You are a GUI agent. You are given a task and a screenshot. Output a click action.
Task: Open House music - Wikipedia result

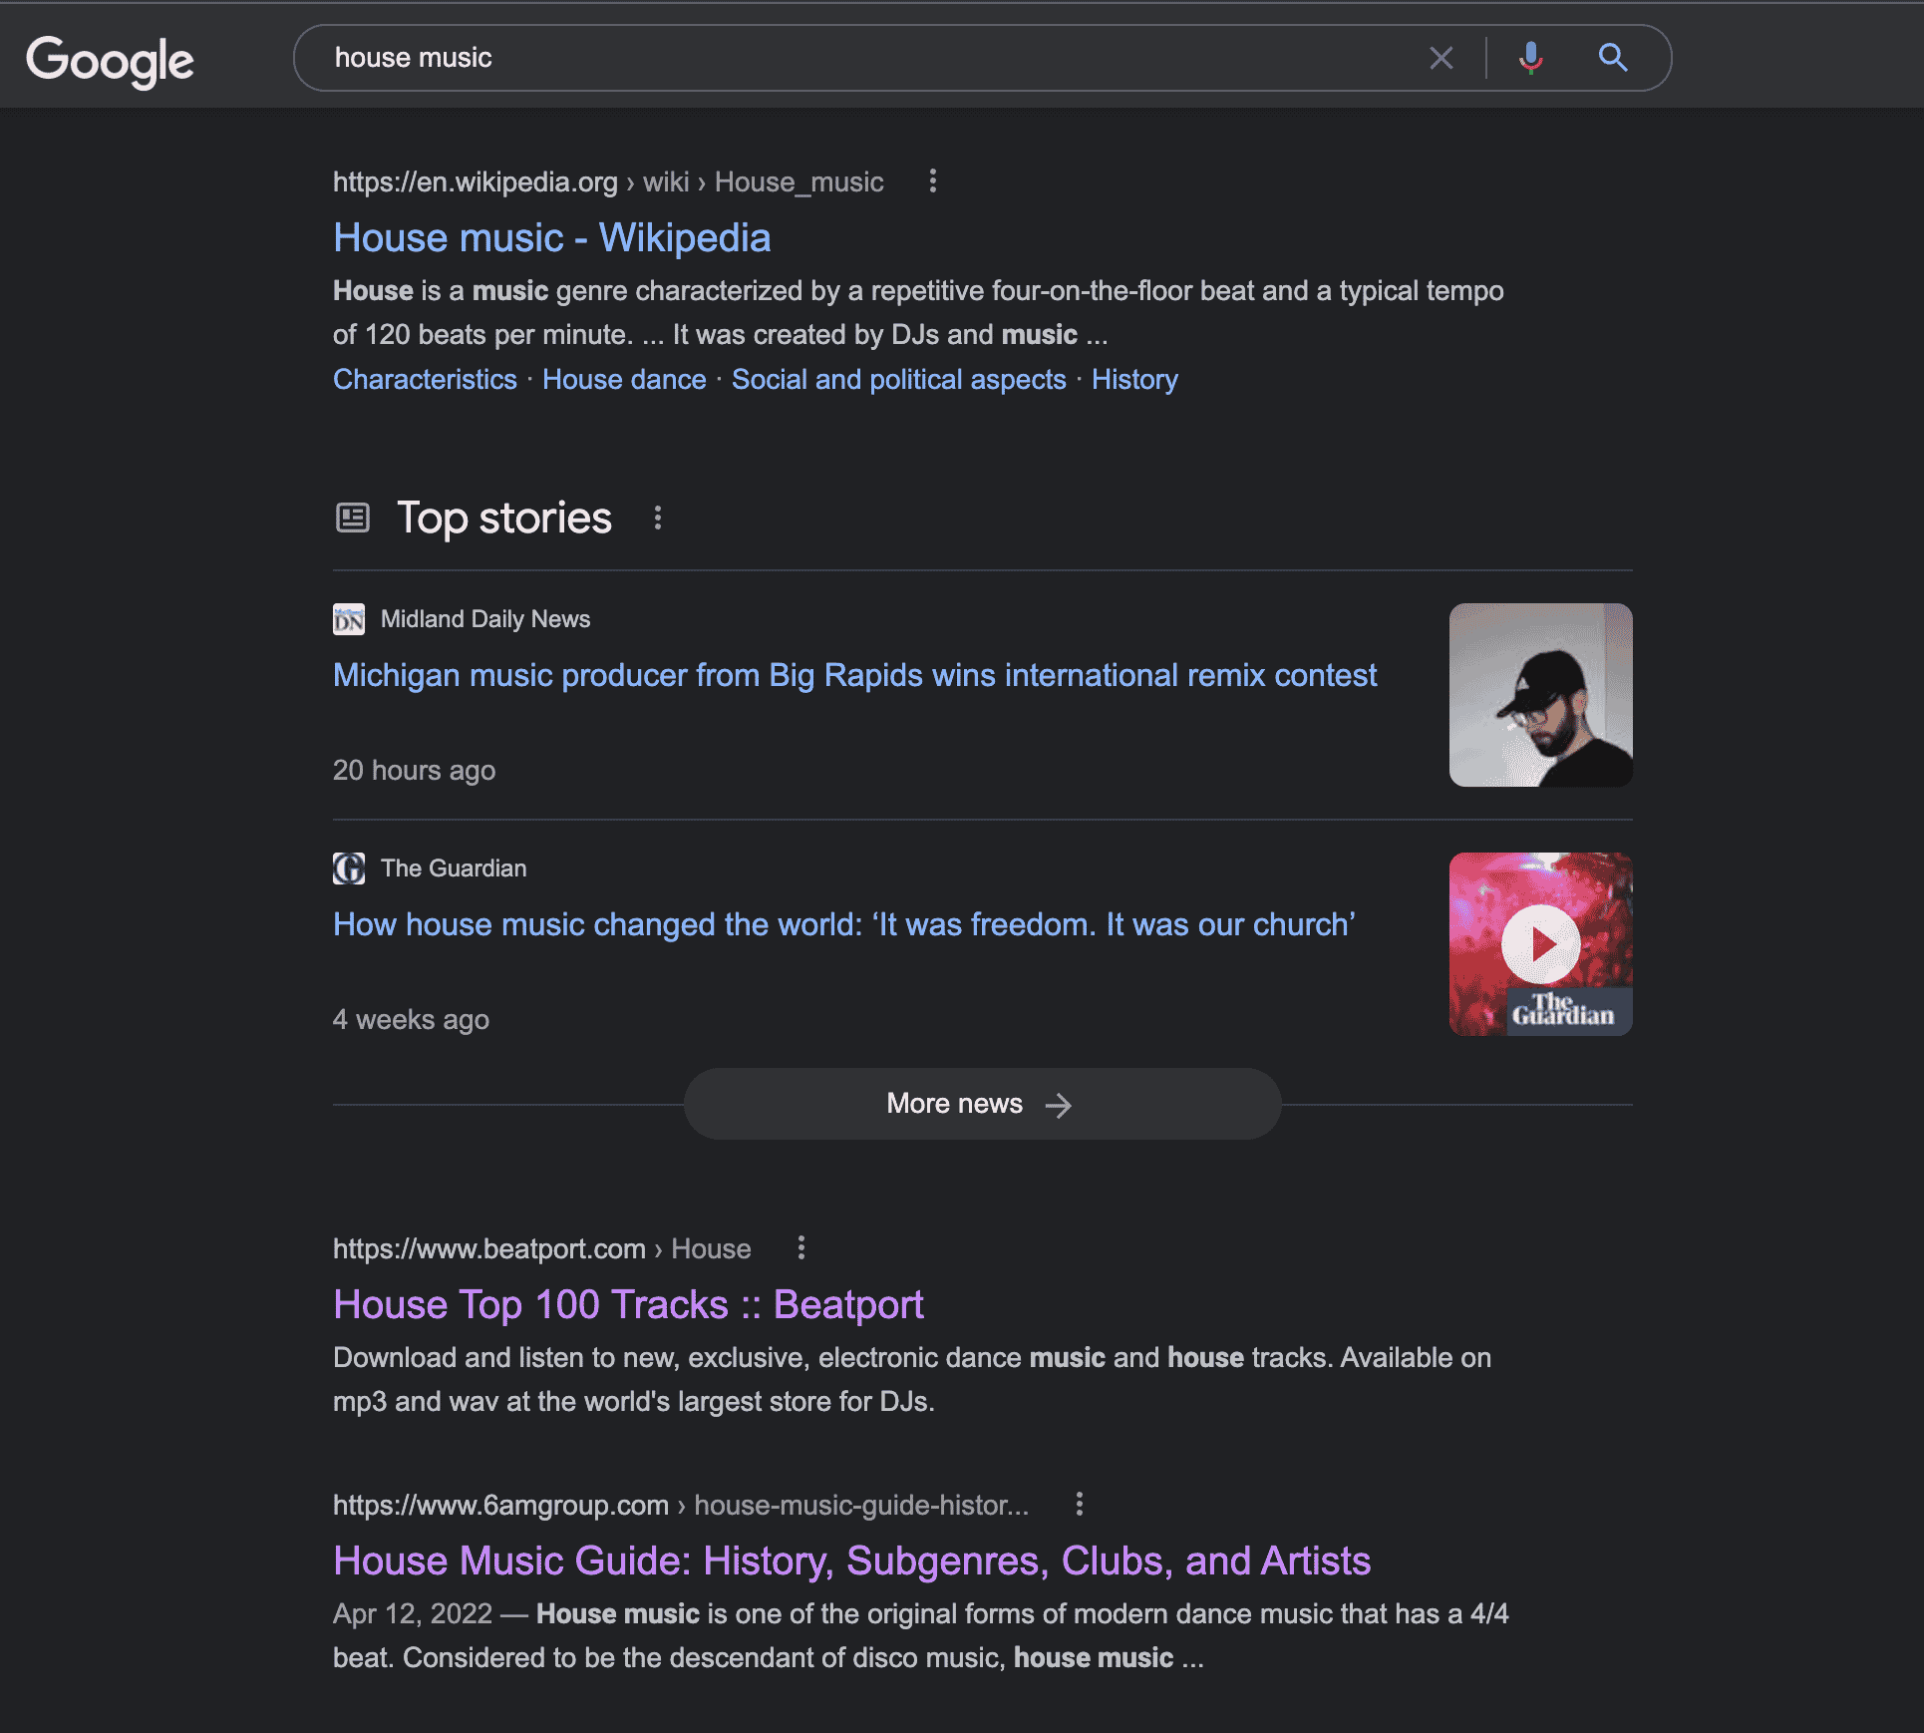pyautogui.click(x=551, y=238)
